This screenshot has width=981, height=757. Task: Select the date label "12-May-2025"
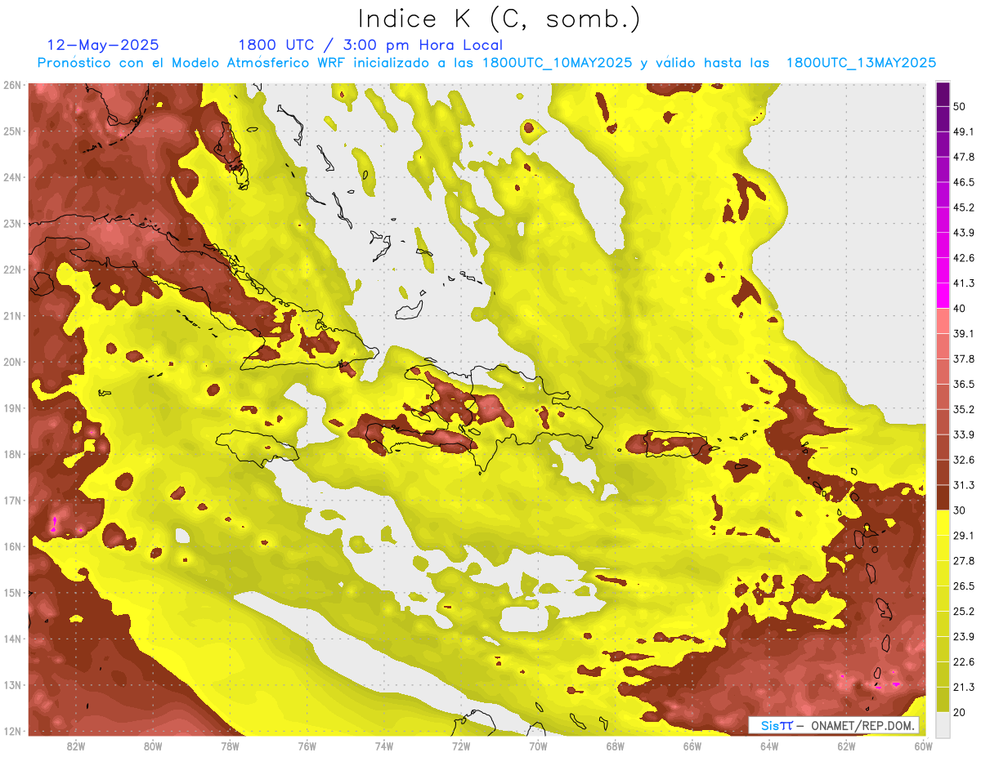(x=103, y=45)
